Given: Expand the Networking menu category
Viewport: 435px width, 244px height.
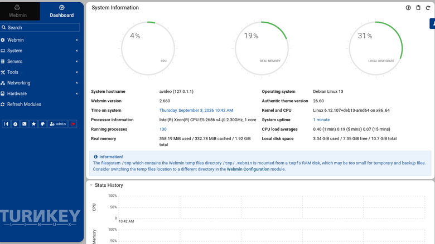Looking at the screenshot, I should point(40,83).
